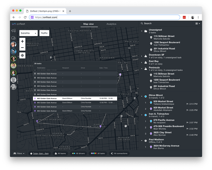Open the Satellite map type dropdown
Viewport: 212px width, 170px height.
pyautogui.click(x=29, y=33)
